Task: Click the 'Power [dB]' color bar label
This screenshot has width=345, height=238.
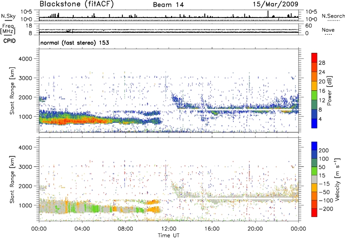Action: click(x=329, y=91)
